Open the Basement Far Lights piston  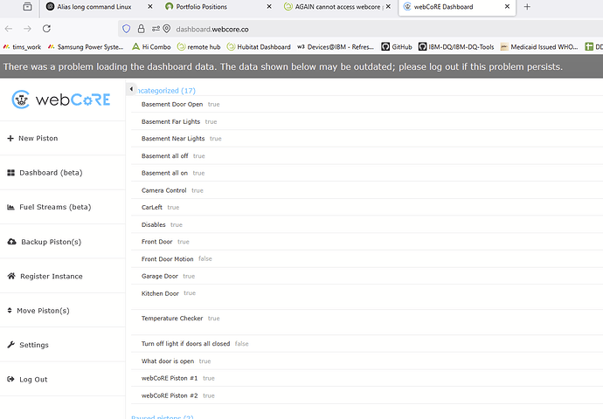pyautogui.click(x=170, y=121)
